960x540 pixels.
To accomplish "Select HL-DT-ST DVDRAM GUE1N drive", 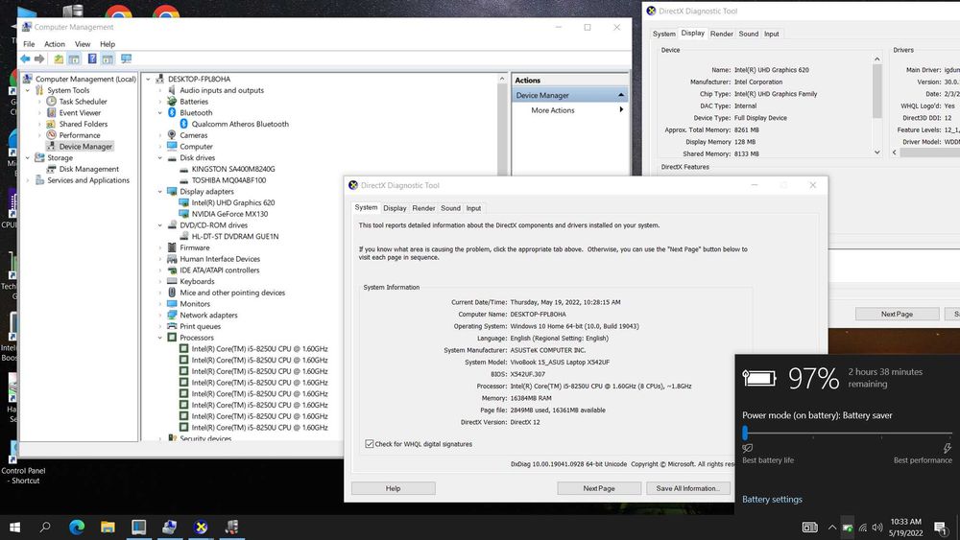I will point(235,237).
